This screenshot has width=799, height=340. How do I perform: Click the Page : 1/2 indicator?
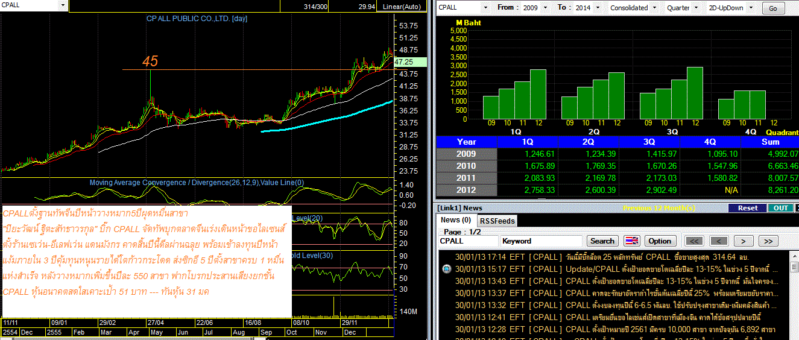(x=462, y=231)
